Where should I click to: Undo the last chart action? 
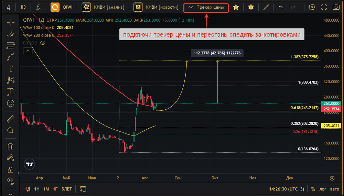(281, 7)
